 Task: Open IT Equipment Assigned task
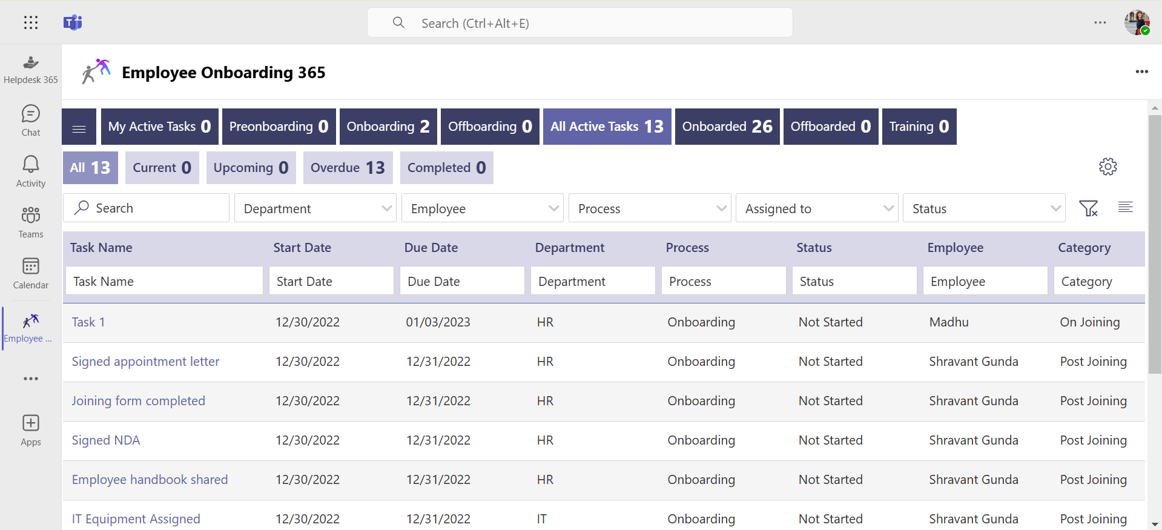(x=136, y=519)
